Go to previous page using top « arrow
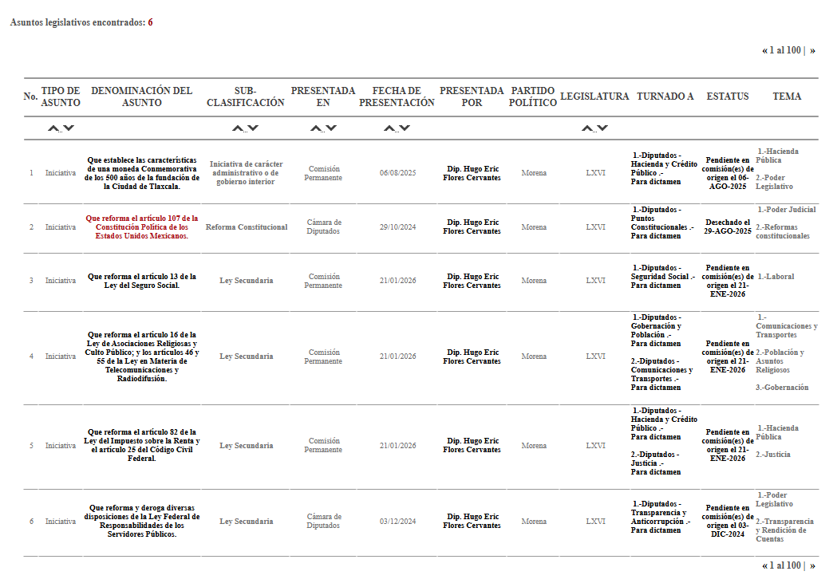Viewport: 837px width, 583px height. [764, 50]
